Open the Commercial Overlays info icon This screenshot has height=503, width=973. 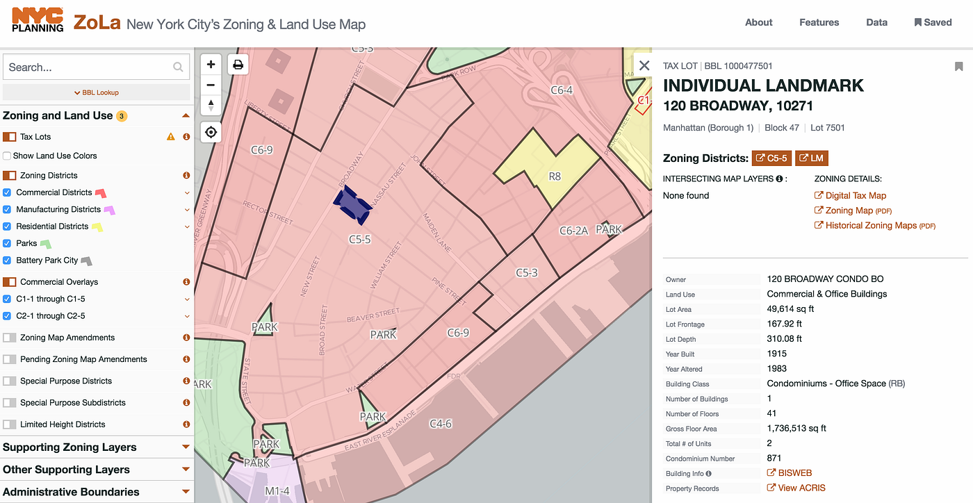[186, 282]
